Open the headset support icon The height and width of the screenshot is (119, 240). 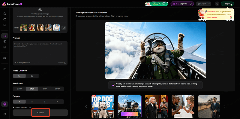pos(217,4)
